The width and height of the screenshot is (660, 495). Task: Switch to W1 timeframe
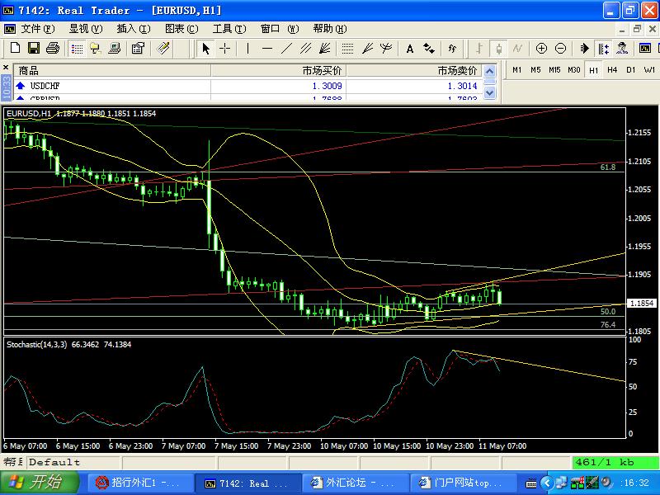[649, 70]
